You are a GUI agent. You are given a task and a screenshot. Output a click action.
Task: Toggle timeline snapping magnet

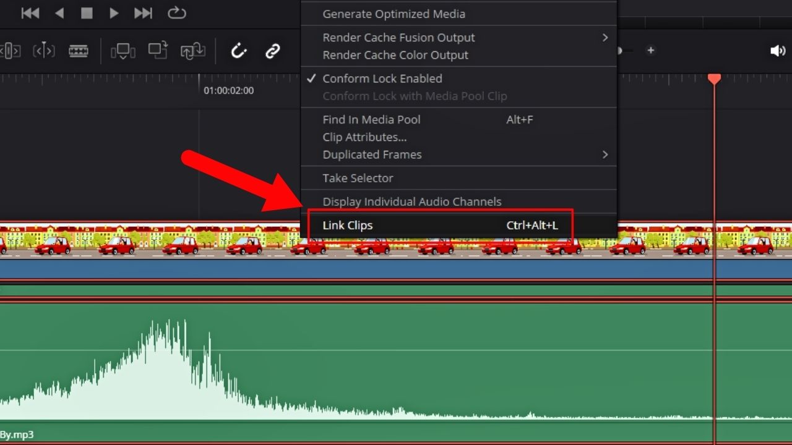239,51
